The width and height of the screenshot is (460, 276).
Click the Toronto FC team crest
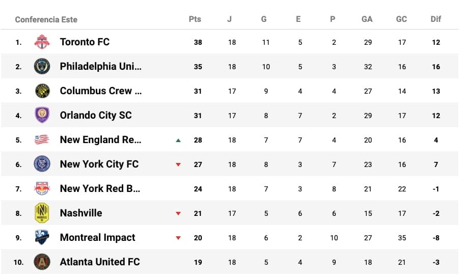[x=42, y=42]
